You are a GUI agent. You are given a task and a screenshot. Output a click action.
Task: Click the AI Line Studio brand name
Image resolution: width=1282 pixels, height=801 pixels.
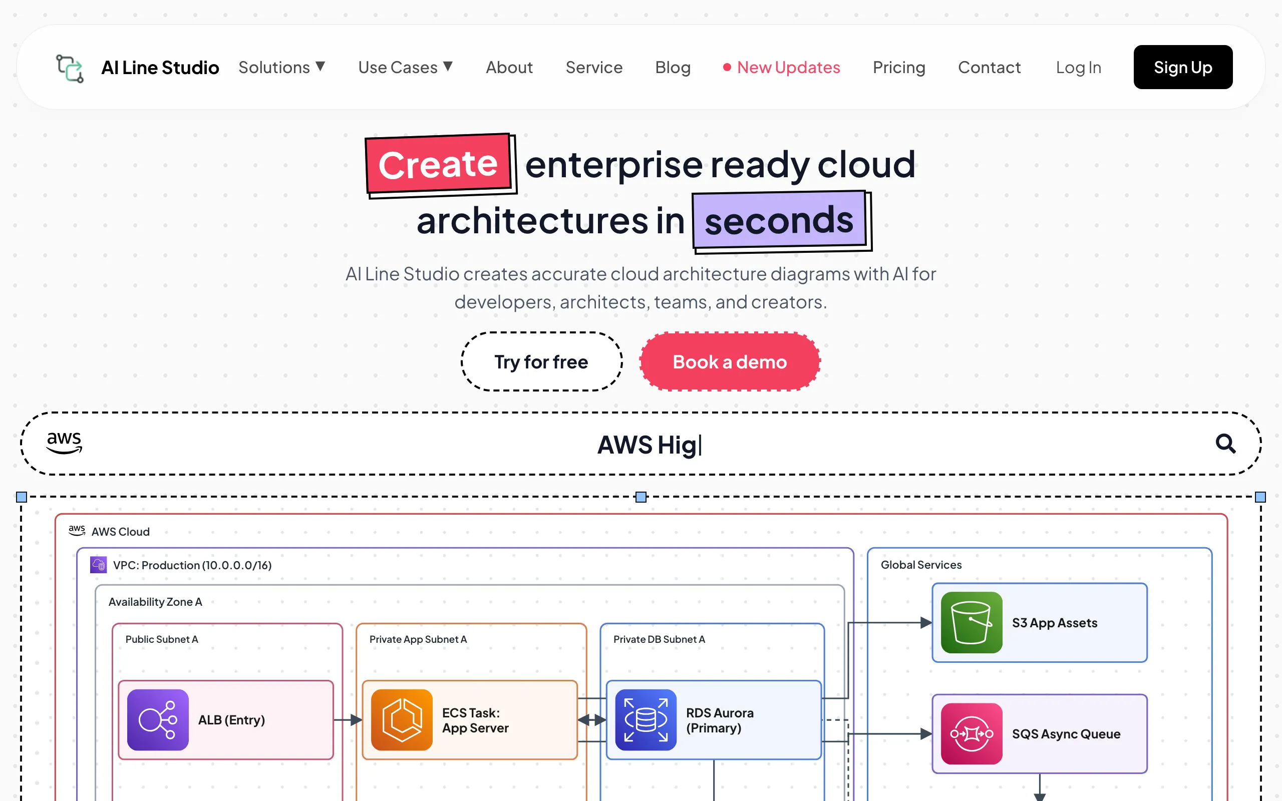click(160, 68)
